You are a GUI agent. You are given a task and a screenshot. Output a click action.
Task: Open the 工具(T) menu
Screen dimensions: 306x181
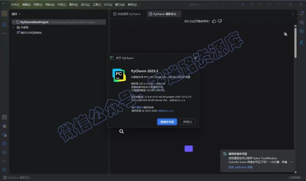pos(97,5)
